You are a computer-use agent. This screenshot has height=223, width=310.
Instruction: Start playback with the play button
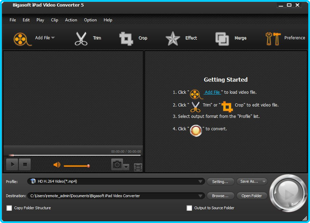pyautogui.click(x=12, y=164)
